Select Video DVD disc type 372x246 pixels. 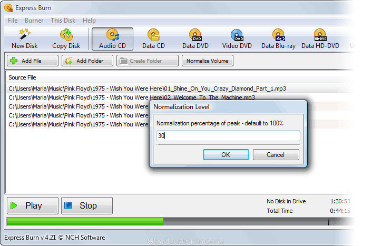pyautogui.click(x=237, y=39)
